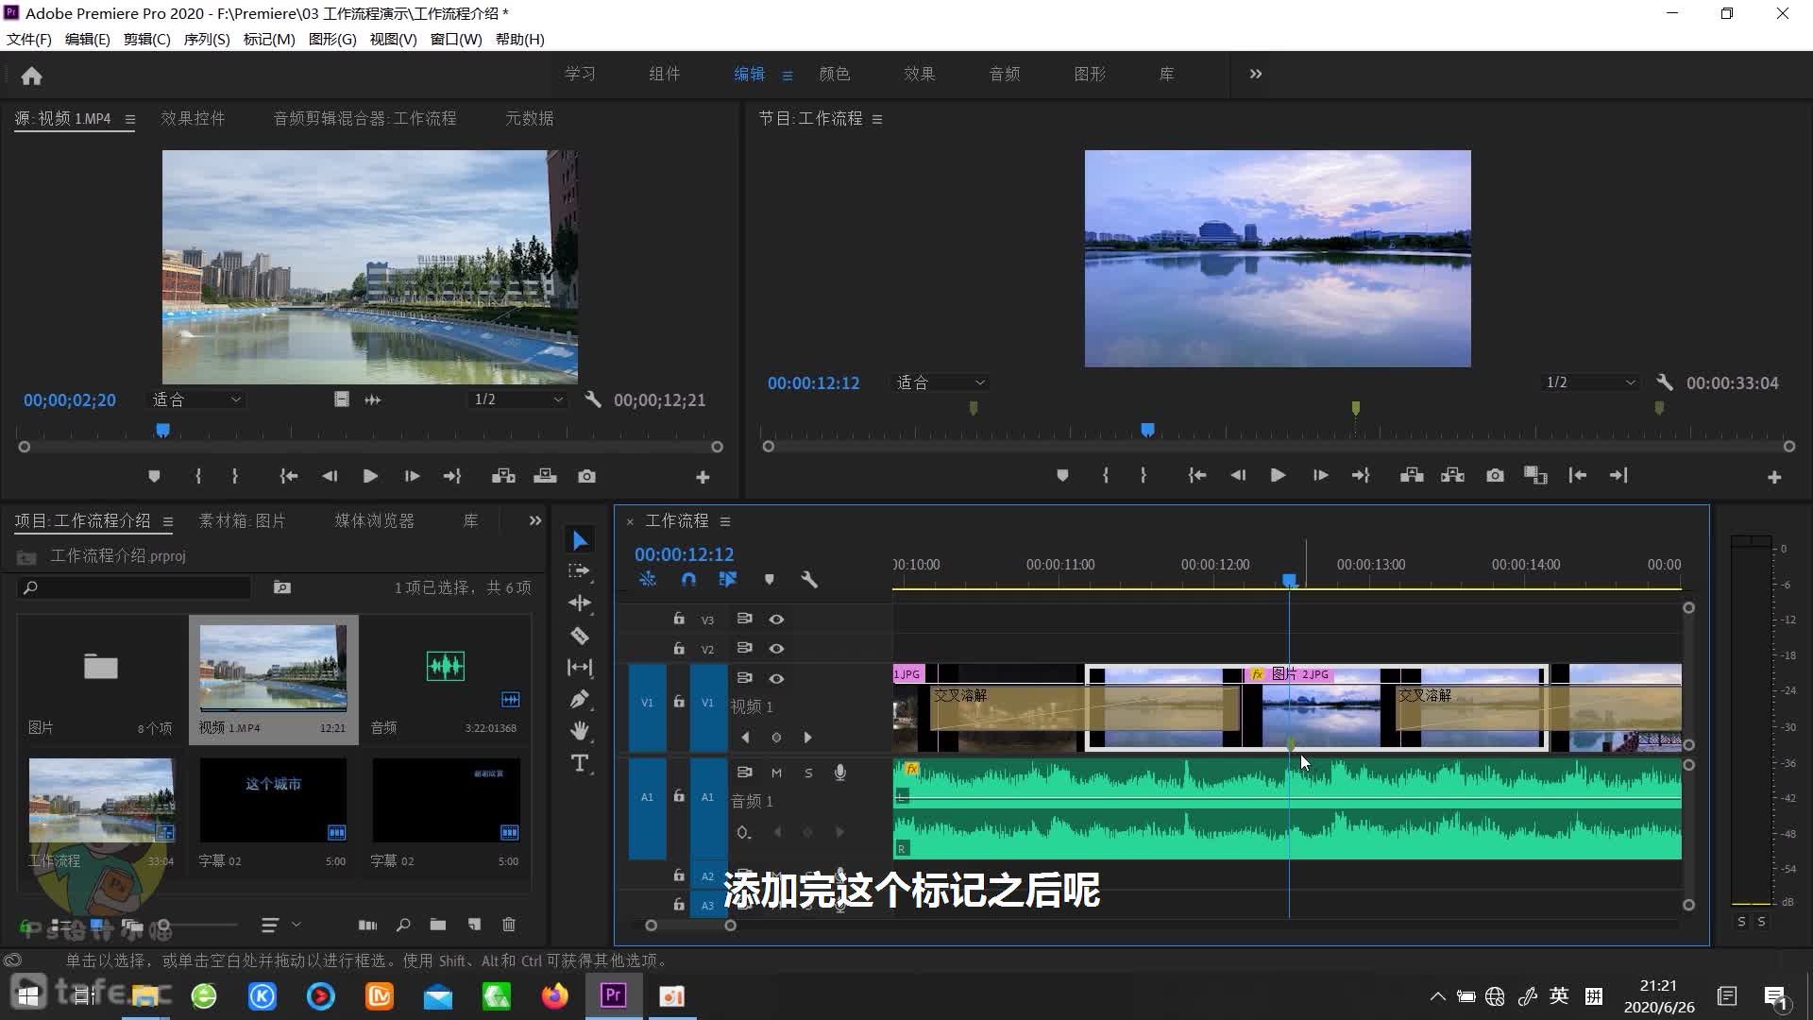
Task: Expand Project panel tabs overflow chevrons
Action: click(535, 520)
